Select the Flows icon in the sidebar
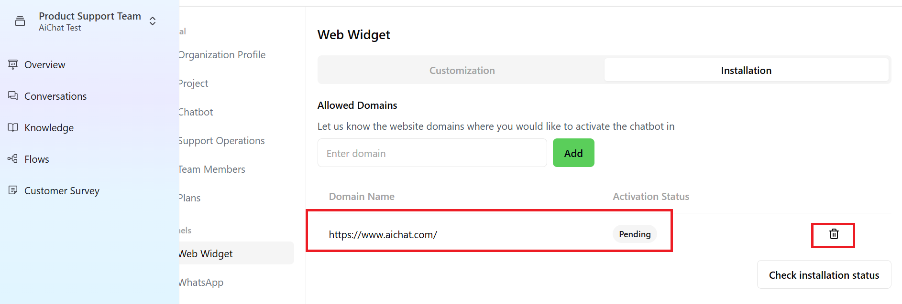 click(x=12, y=159)
